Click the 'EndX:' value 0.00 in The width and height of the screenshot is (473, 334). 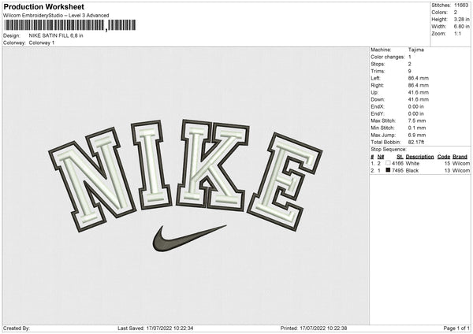pyautogui.click(x=416, y=106)
